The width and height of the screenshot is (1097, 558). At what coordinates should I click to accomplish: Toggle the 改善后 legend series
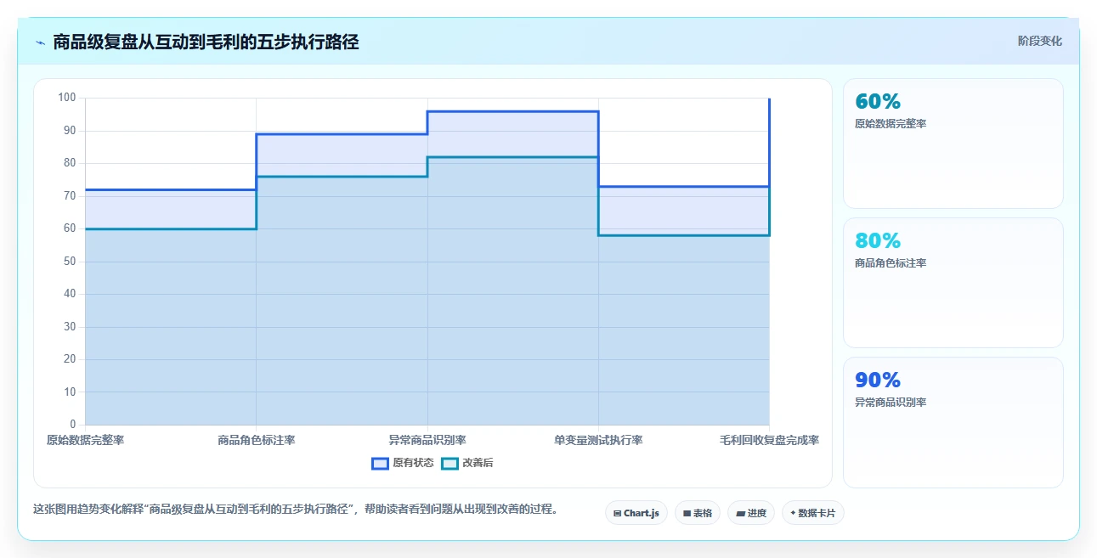(x=468, y=463)
